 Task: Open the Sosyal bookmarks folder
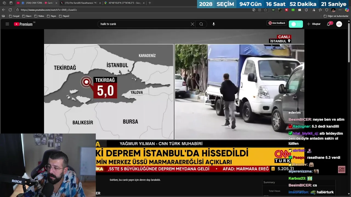pyautogui.click(x=14, y=16)
